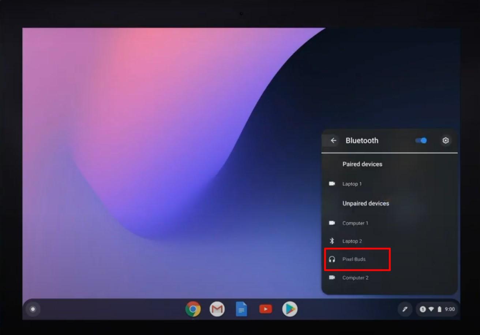The image size is (480, 335).
Task: Click the Bluetooth symbol beside Laptop 2
Action: click(x=332, y=241)
